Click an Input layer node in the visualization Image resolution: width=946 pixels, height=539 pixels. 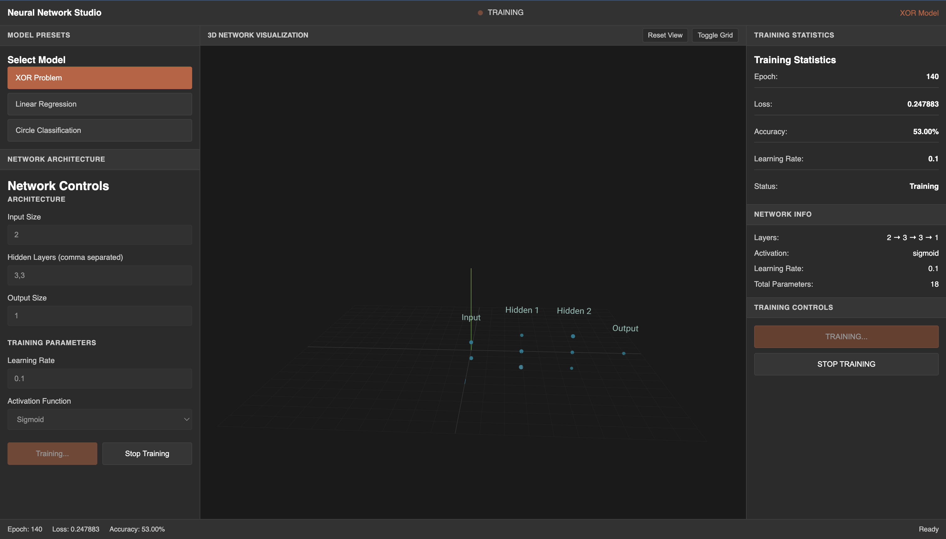click(471, 342)
